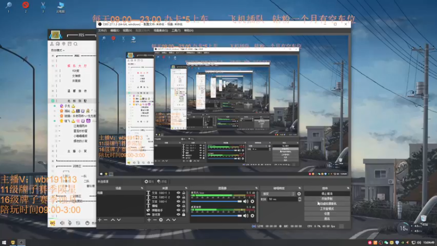The image size is (437, 246).
Task: Collapse the 娱乐大厅 channel group
Action: [52, 66]
